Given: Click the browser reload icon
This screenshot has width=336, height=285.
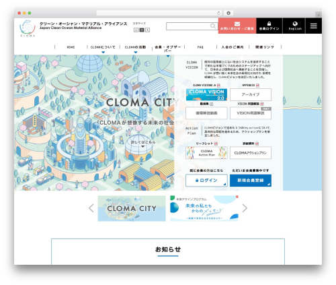Looking at the screenshot, I should [x=218, y=13].
